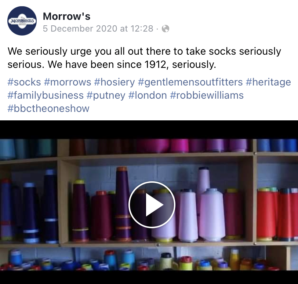Open the #heritage hashtag
Image resolution: width=298 pixels, height=284 pixels.
tap(268, 82)
